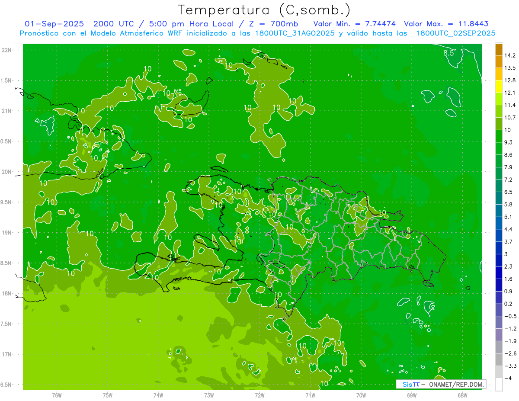Click the '75W' longitude axis label
Viewport: 519px width, 401px height.
tap(108, 395)
